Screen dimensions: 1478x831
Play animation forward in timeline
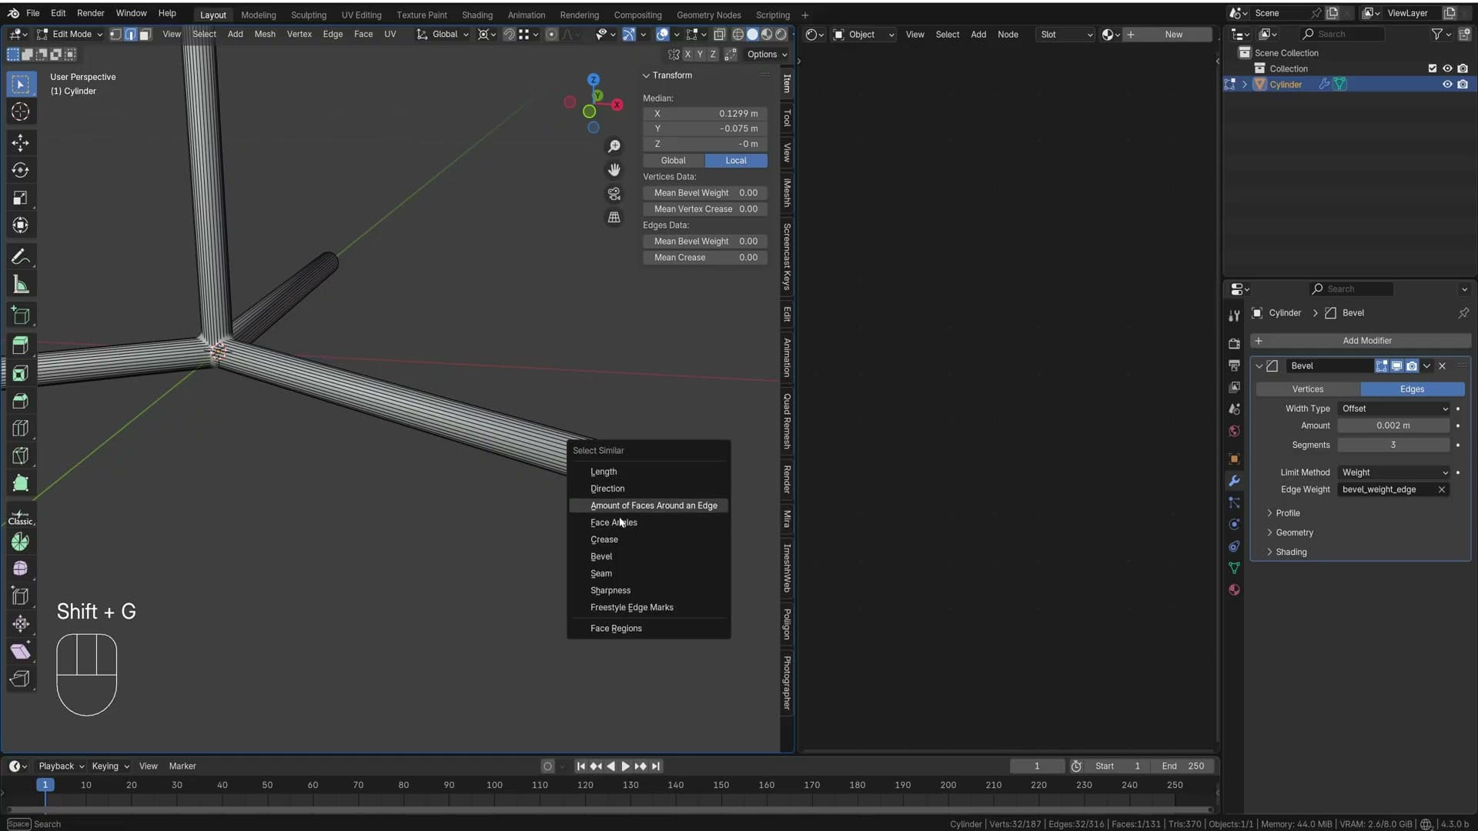(x=625, y=766)
